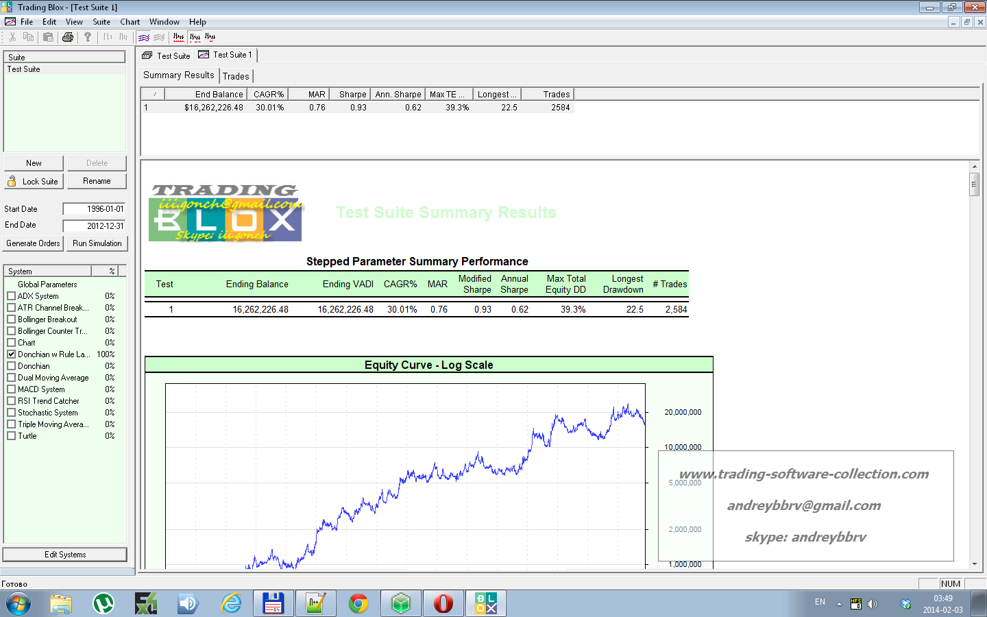This screenshot has height=617, width=987.
Task: Open the Suite menu
Action: 101,22
